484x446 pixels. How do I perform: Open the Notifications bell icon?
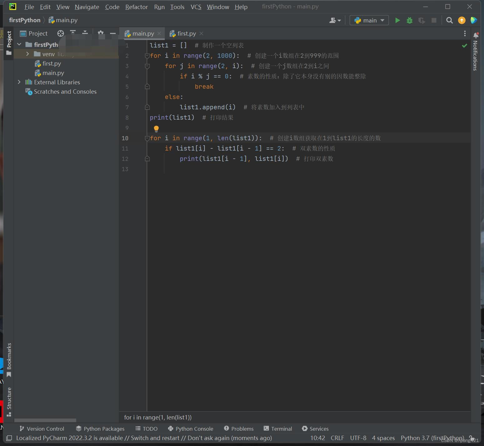point(476,35)
